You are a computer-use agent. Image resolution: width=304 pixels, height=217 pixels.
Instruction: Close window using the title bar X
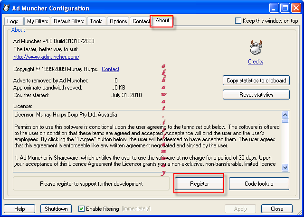pos(296,8)
